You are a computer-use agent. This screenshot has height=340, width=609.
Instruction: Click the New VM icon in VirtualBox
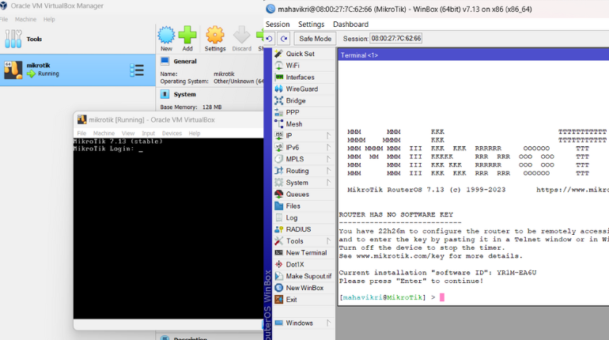(166, 36)
